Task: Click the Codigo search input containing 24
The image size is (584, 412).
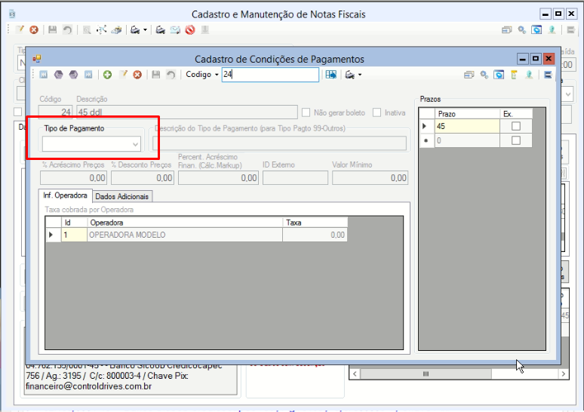Action: point(270,75)
